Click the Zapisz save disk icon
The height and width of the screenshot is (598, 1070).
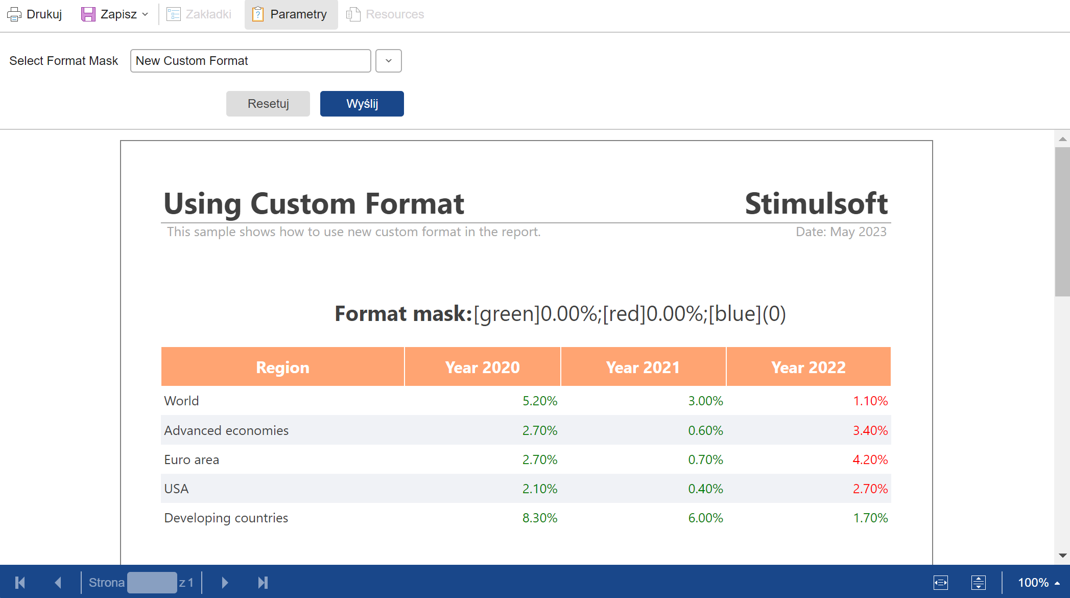[88, 14]
